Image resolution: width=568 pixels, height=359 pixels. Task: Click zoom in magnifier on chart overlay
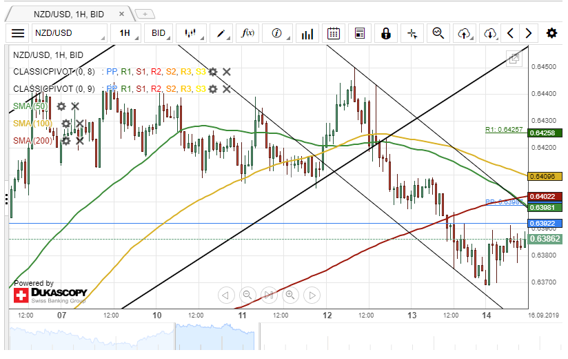tap(290, 295)
